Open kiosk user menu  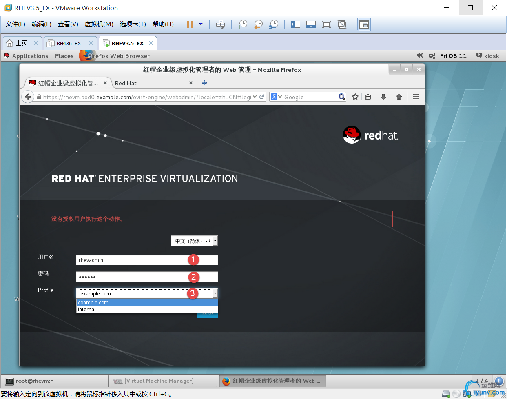(488, 56)
